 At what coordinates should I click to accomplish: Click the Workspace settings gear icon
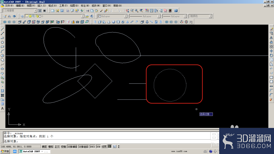click(40, 11)
